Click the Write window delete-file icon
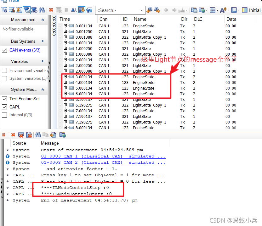This screenshot has height=226, width=262. pyautogui.click(x=29, y=135)
